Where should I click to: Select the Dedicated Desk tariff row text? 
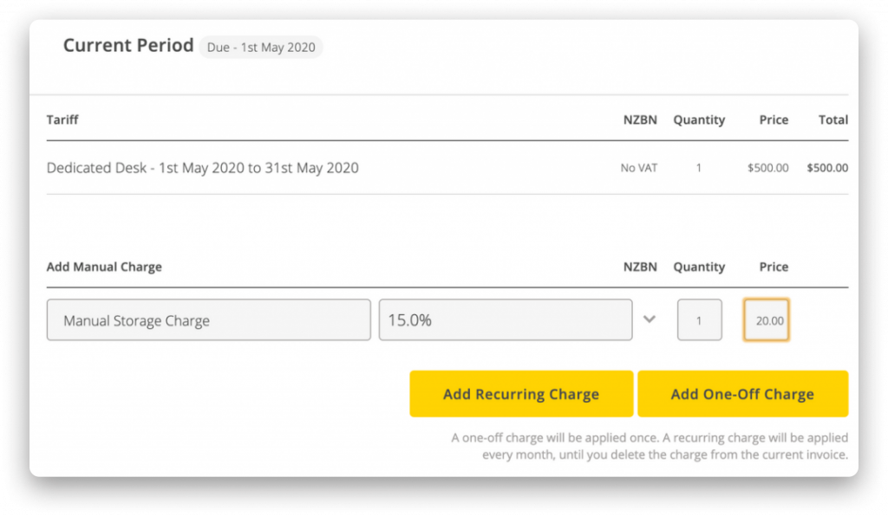pos(202,168)
